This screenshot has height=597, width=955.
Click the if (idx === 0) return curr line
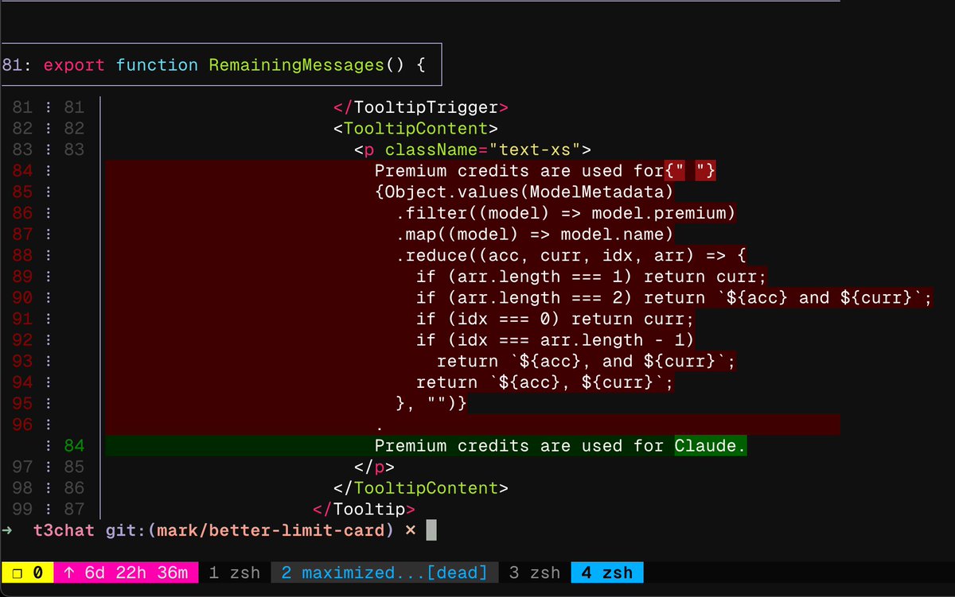555,320
